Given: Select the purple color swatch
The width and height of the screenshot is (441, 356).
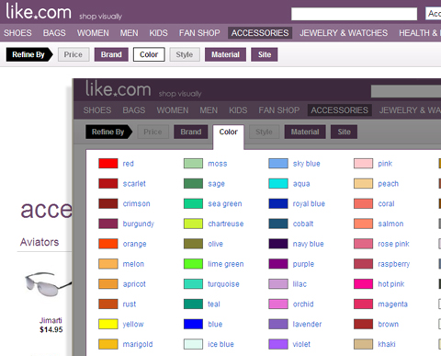Looking at the screenshot, I should point(278,264).
